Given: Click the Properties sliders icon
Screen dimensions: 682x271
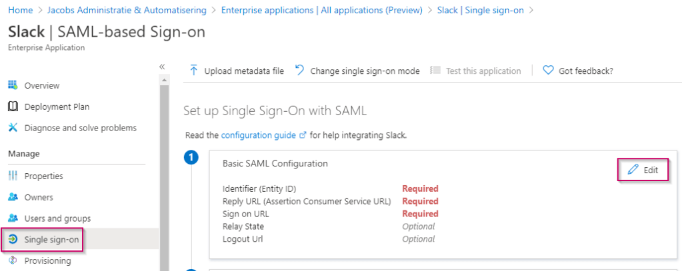Looking at the screenshot, I should (12, 176).
